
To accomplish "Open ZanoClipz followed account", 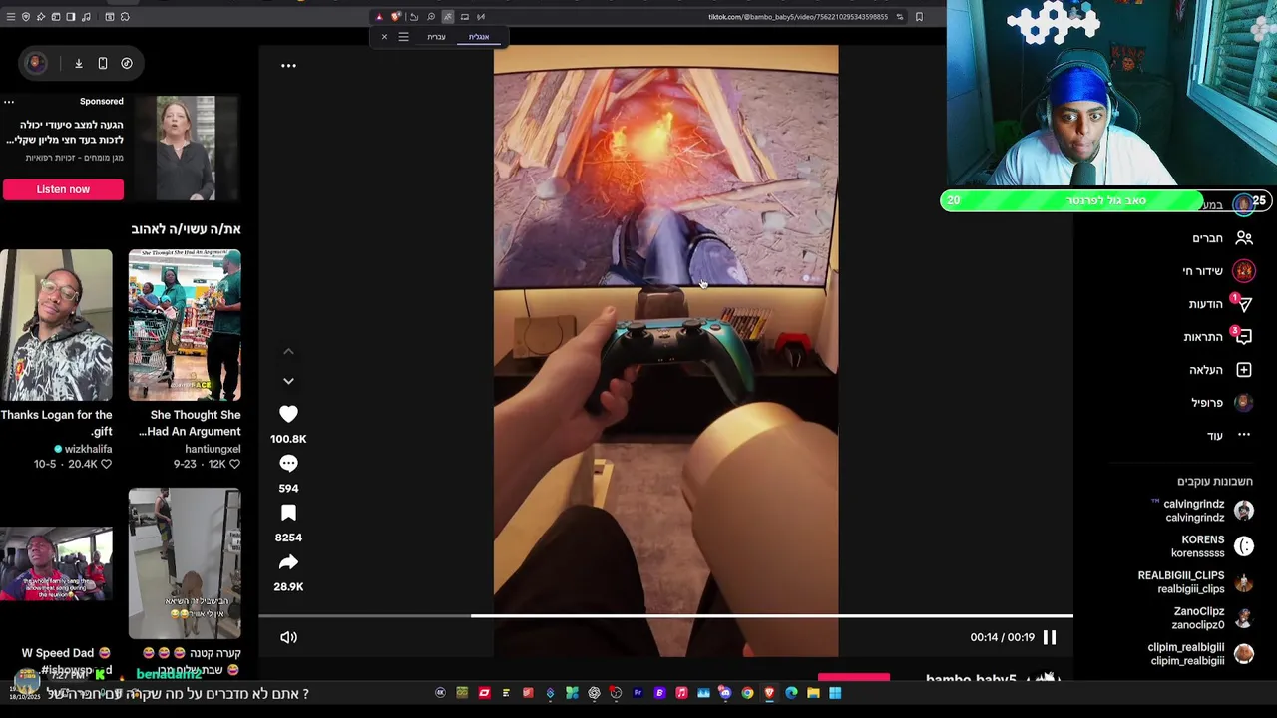I will pyautogui.click(x=1212, y=618).
